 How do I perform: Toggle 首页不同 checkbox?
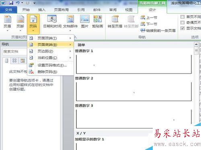183,17
